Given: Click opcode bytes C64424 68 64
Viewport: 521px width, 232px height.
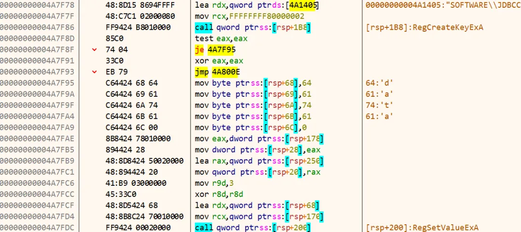Looking at the screenshot, I should 132,83.
